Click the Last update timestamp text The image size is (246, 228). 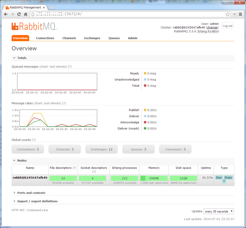(209, 219)
